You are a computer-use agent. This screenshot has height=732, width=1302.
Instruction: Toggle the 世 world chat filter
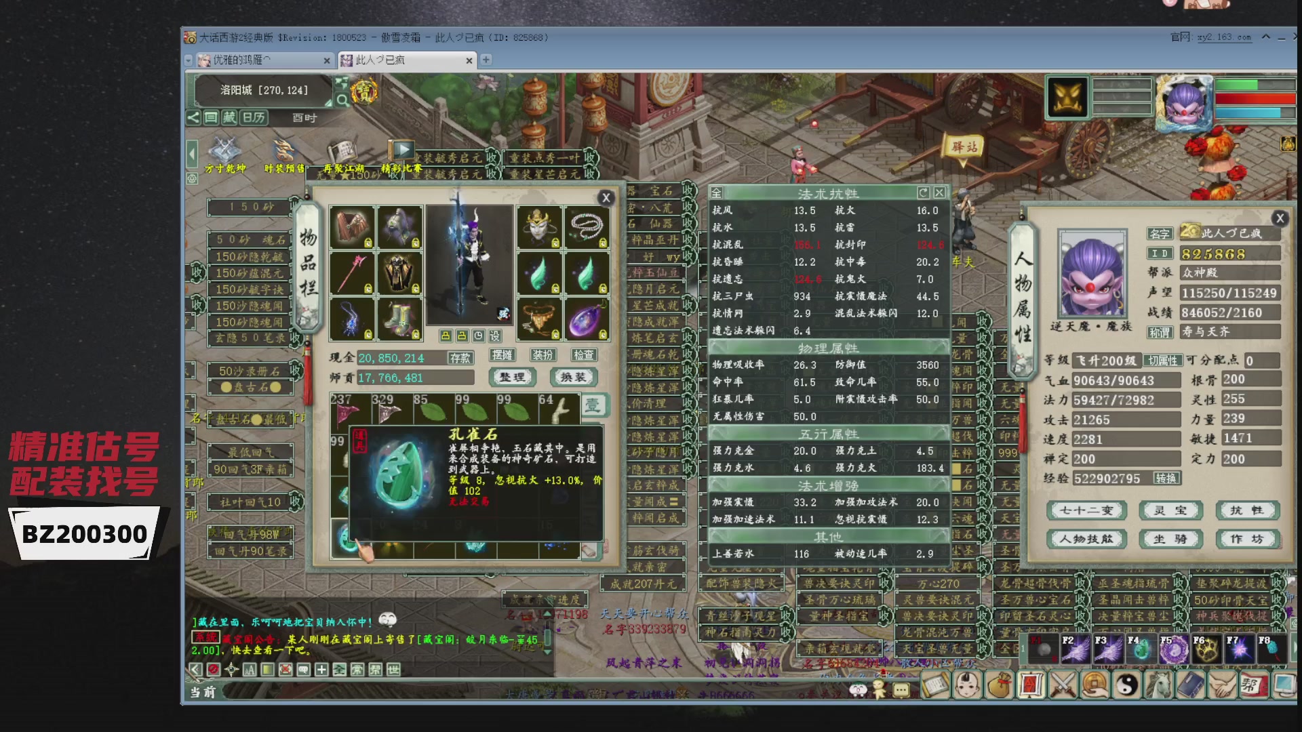point(393,670)
